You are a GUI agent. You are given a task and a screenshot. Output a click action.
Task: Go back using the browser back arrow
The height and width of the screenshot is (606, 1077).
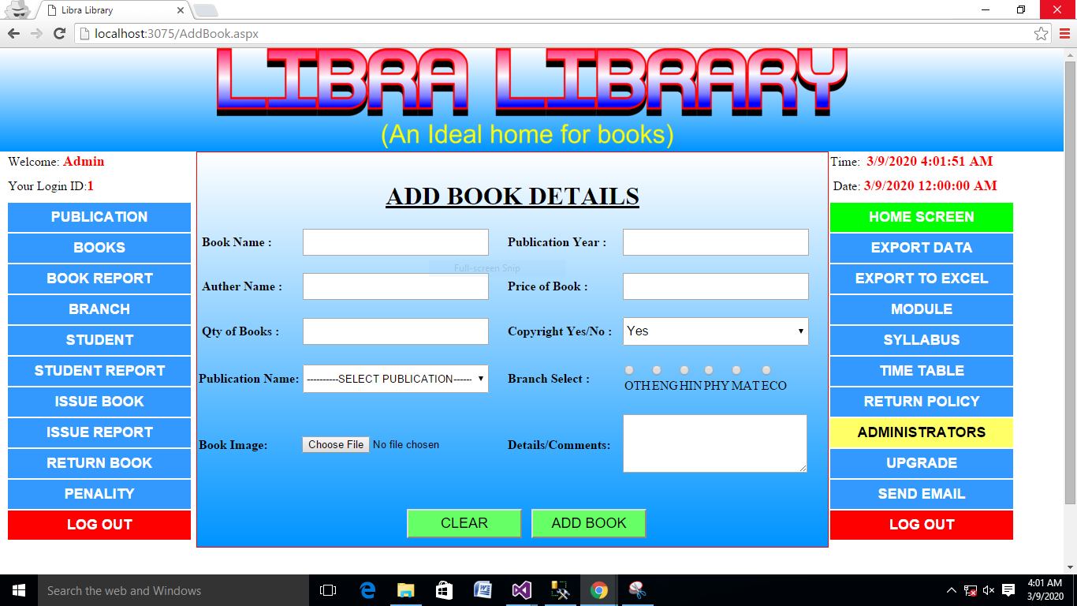coord(13,33)
